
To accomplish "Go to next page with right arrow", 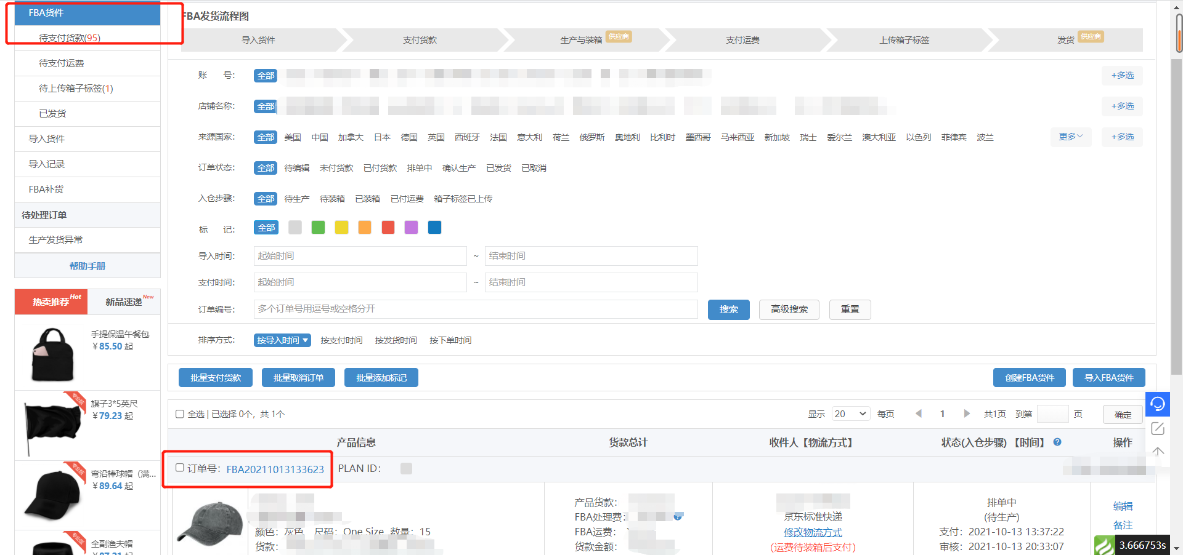I will (967, 414).
